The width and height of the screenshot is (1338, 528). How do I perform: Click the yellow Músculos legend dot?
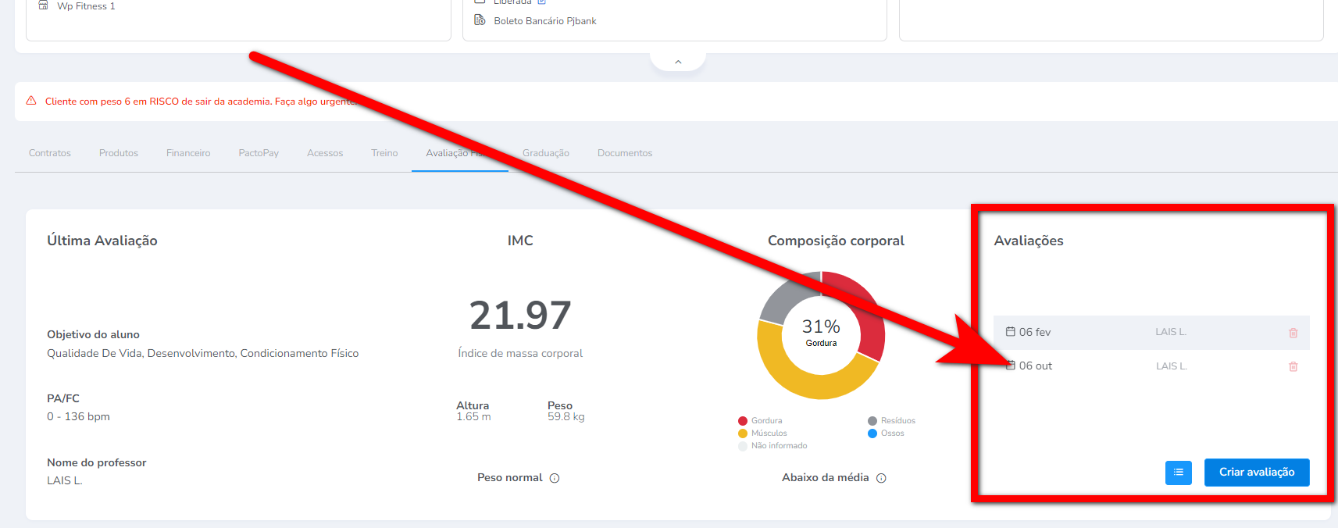[743, 433]
